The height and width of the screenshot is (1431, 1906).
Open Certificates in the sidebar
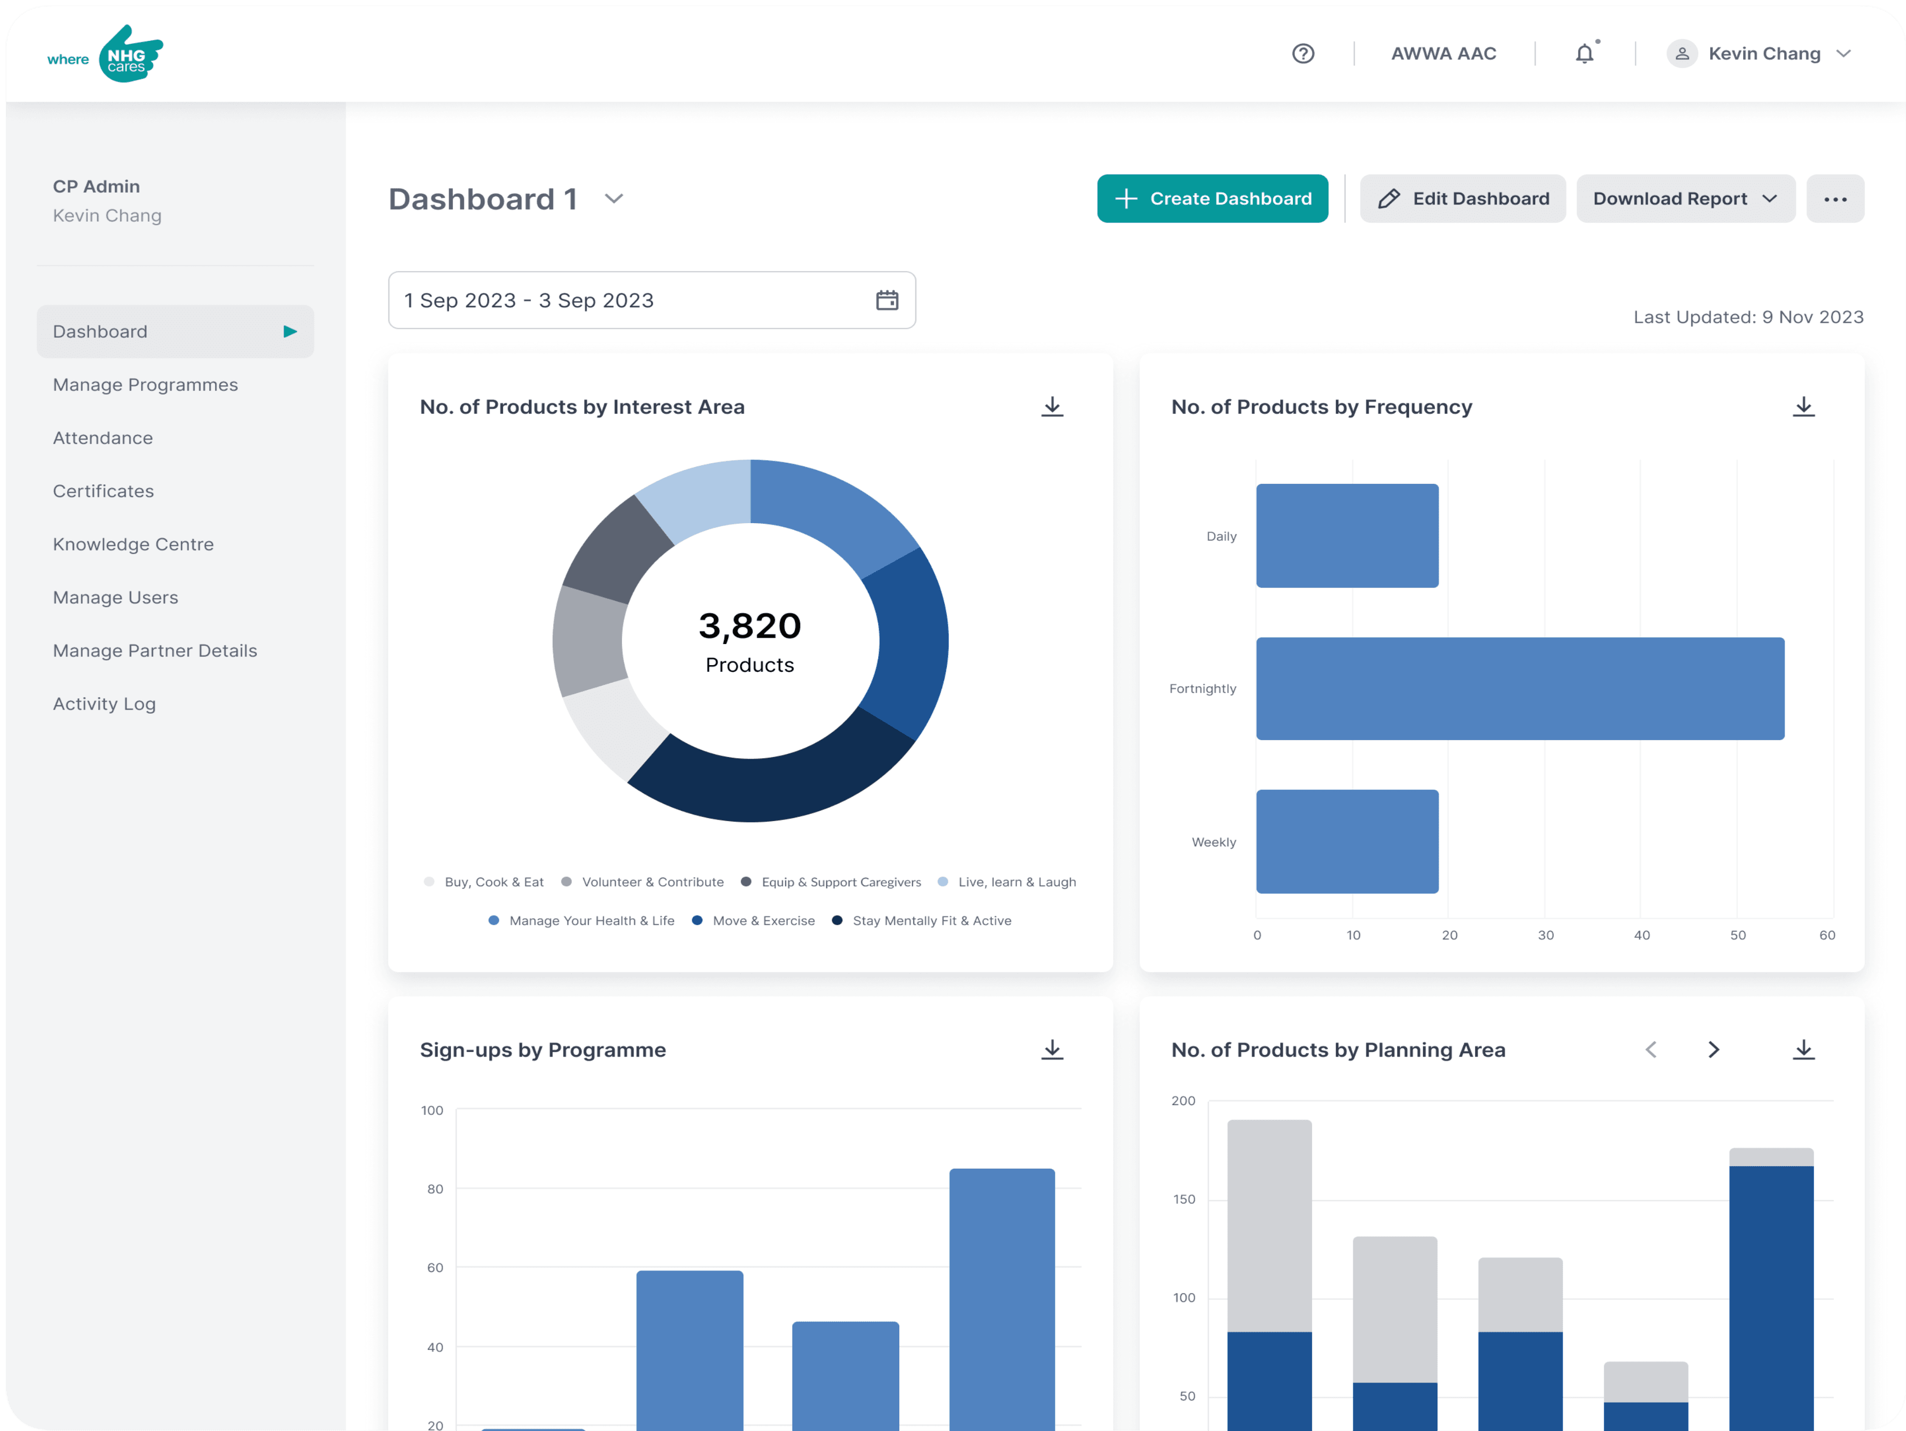103,491
